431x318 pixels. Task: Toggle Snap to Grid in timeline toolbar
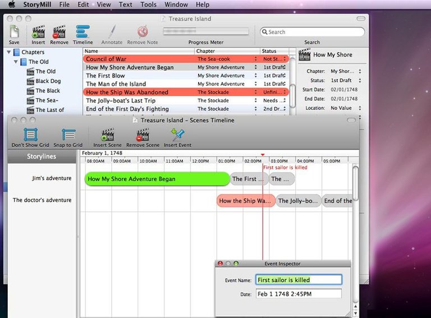tap(68, 135)
